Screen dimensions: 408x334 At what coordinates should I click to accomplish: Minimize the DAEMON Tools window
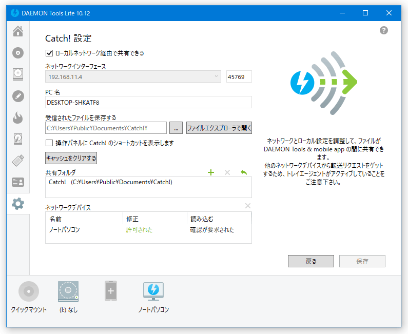(342, 13)
